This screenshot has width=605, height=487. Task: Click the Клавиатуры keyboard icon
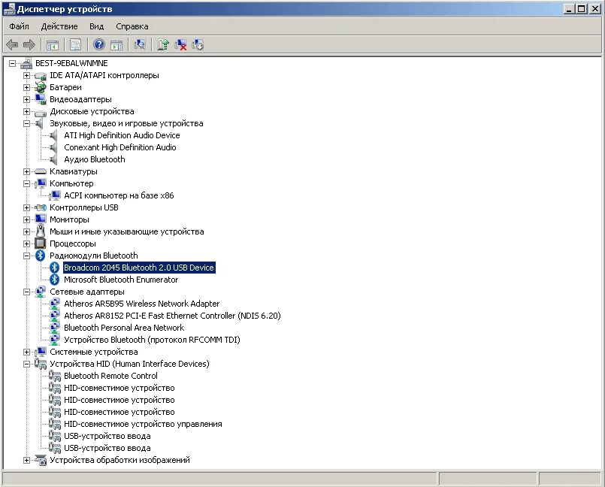(40, 171)
